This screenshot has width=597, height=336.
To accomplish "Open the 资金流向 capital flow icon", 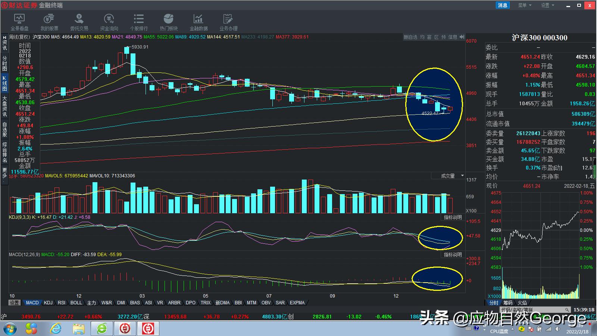I will pos(109,22).
